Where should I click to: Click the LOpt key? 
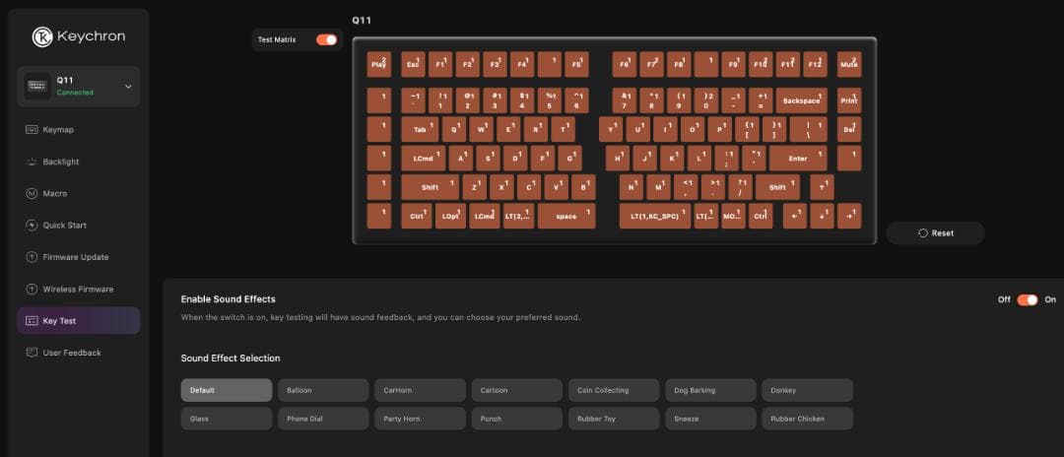tap(450, 216)
